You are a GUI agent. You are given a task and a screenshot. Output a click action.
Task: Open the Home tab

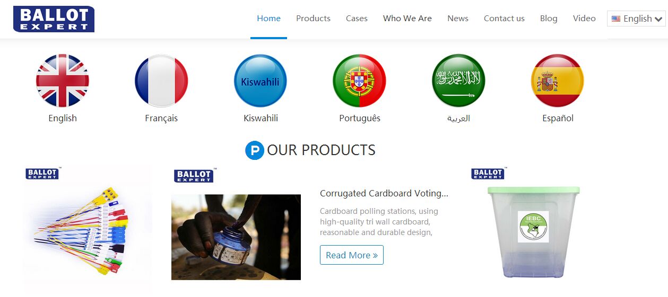click(x=268, y=19)
